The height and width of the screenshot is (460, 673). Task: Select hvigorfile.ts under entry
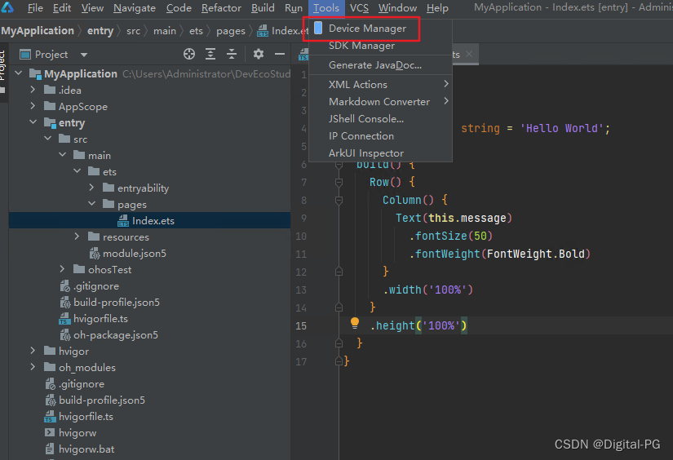click(149, 319)
